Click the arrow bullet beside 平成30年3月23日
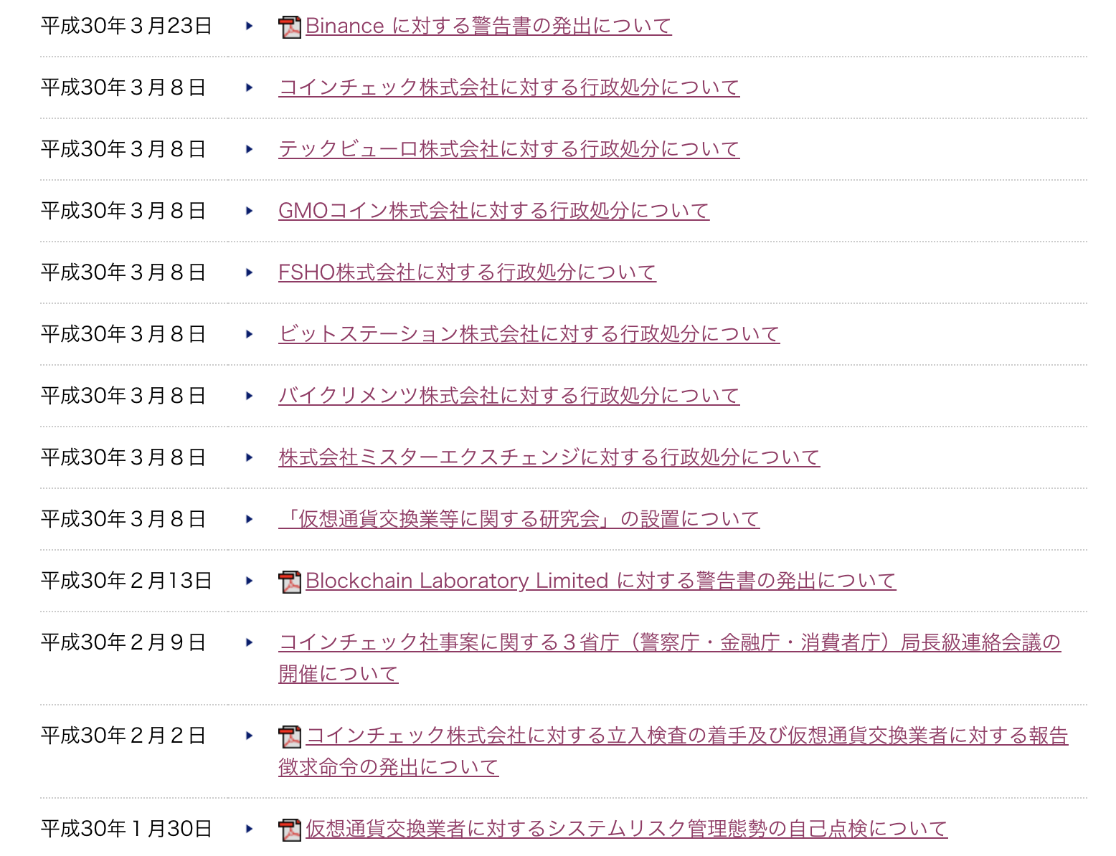1116x856 pixels. point(249,26)
